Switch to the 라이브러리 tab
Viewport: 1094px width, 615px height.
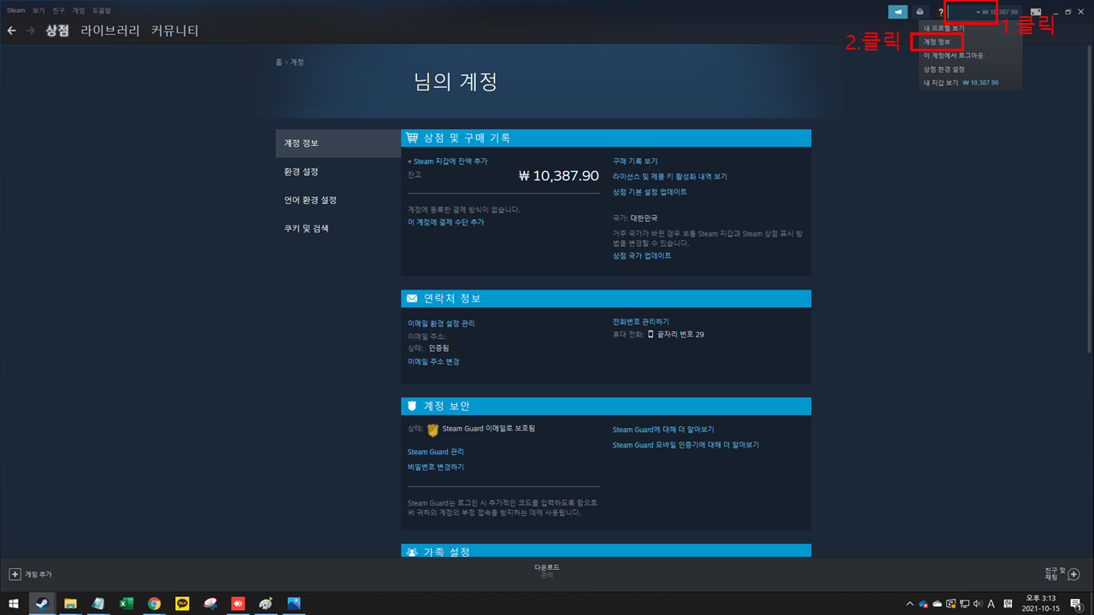110,31
